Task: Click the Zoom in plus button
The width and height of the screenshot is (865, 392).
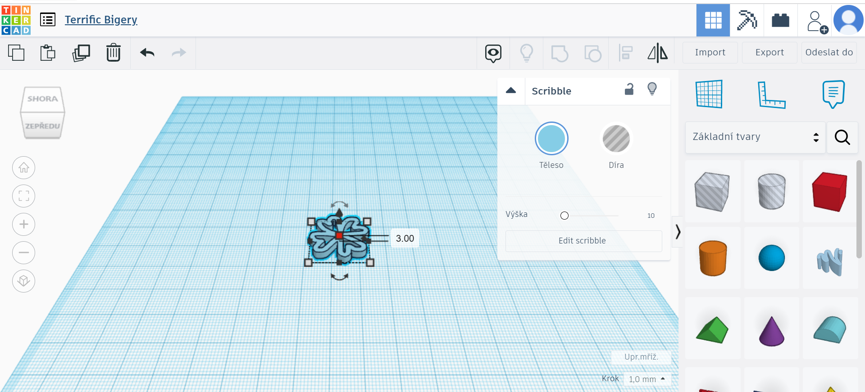Action: point(24,224)
